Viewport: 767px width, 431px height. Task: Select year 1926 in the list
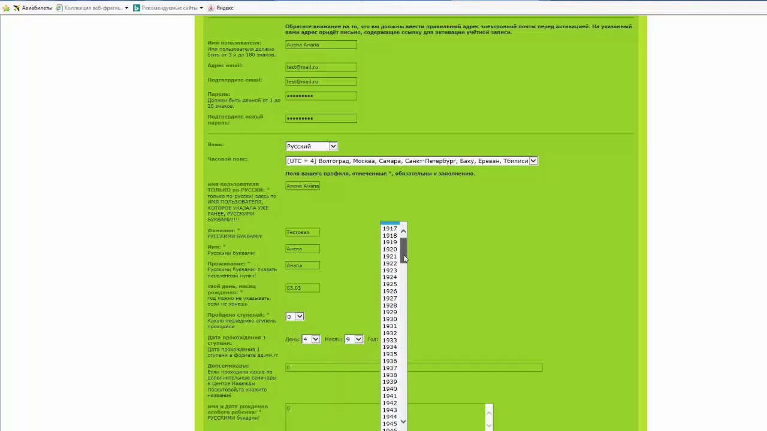coord(389,292)
